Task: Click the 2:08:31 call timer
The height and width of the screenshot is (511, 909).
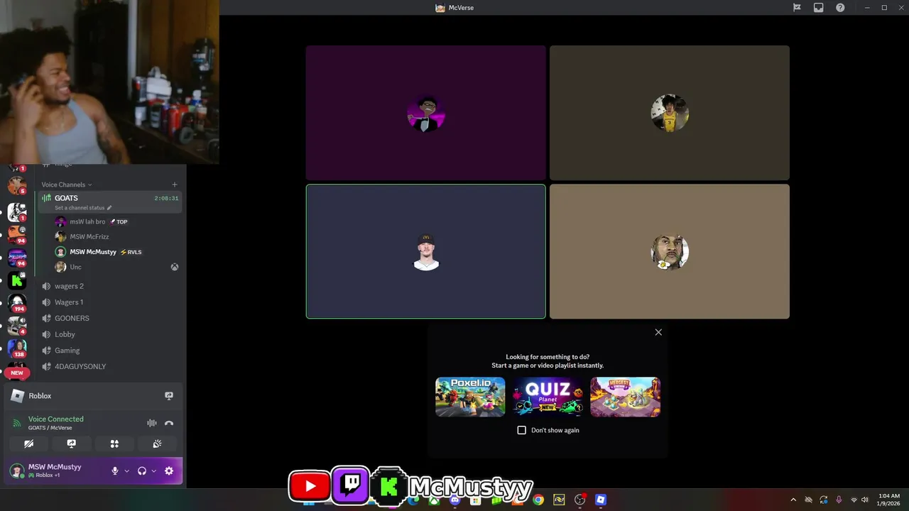Action: 166,199
